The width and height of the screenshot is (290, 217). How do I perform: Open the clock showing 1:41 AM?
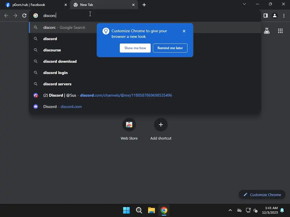(x=270, y=210)
